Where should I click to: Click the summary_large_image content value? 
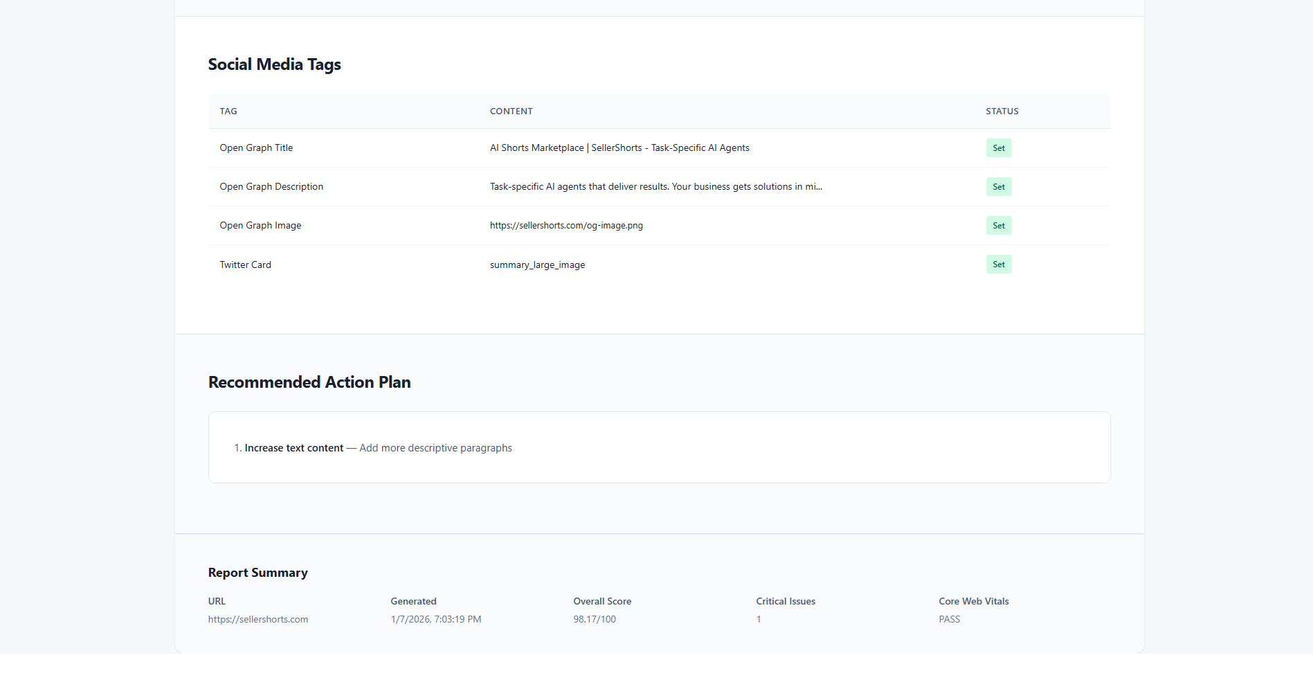coord(537,265)
